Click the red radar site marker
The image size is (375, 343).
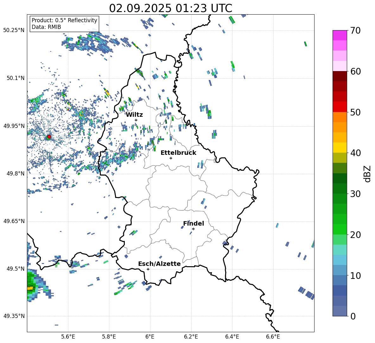pos(49,136)
